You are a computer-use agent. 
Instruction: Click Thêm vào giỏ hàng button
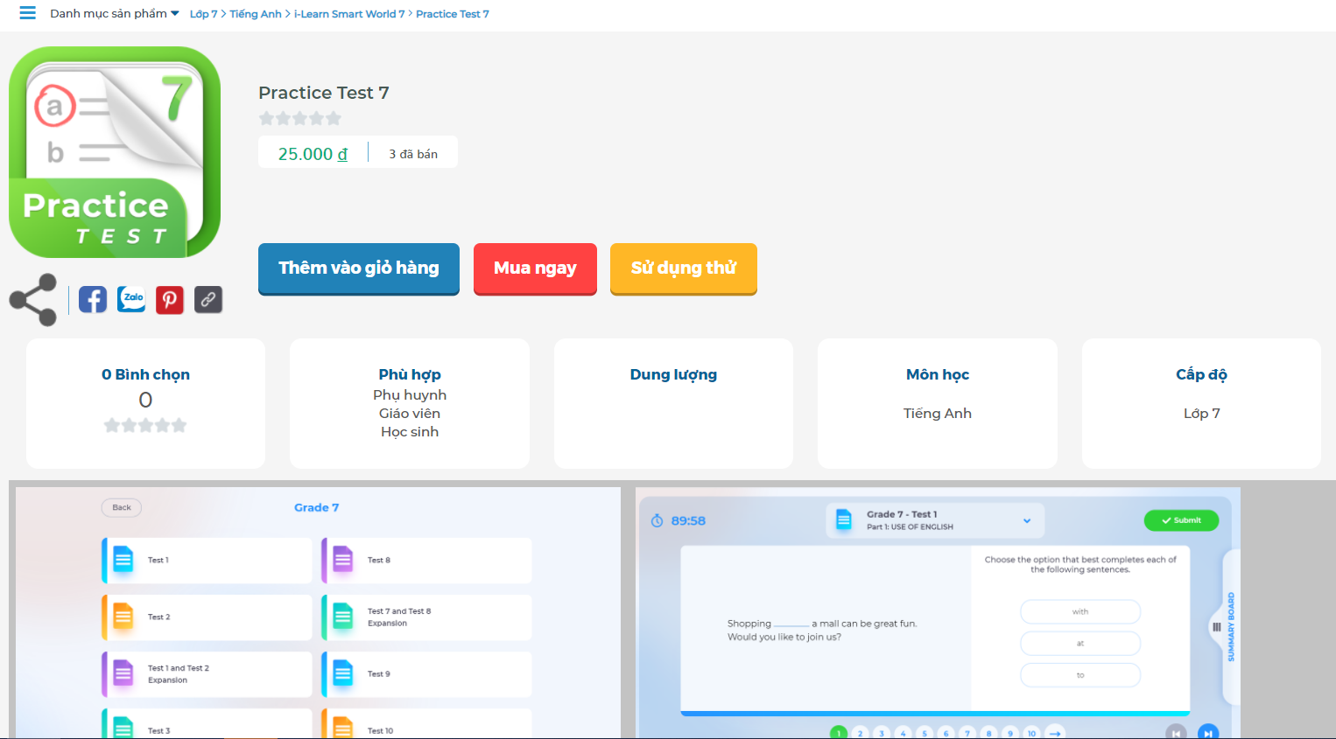click(x=359, y=268)
